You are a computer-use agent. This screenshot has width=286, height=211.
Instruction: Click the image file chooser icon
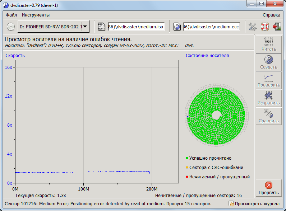click(x=102, y=27)
